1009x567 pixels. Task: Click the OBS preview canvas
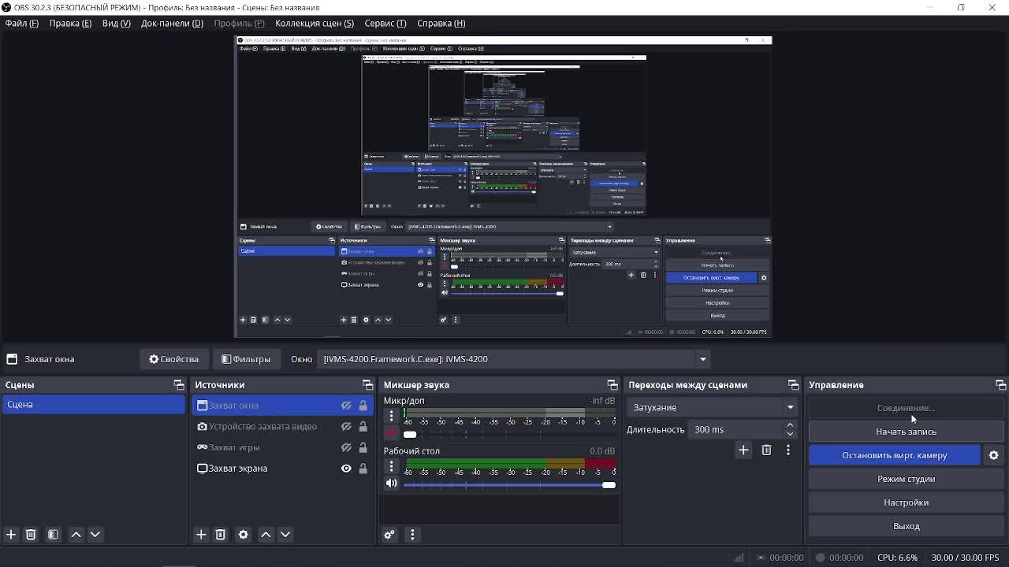[x=504, y=187]
